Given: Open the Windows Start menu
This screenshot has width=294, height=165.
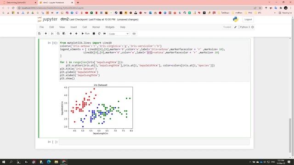Looking at the screenshot, I should coord(4,162).
